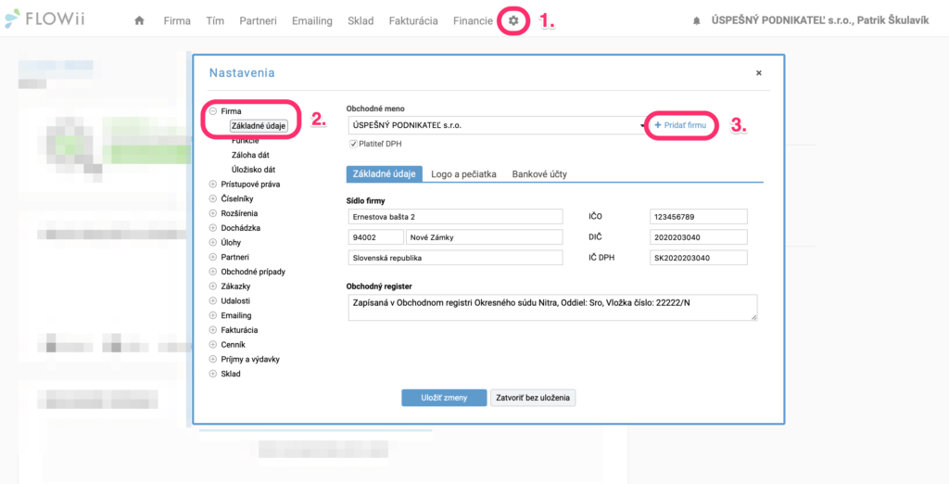Image resolution: width=949 pixels, height=484 pixels.
Task: Click the city field Nové Zámky
Action: click(485, 237)
